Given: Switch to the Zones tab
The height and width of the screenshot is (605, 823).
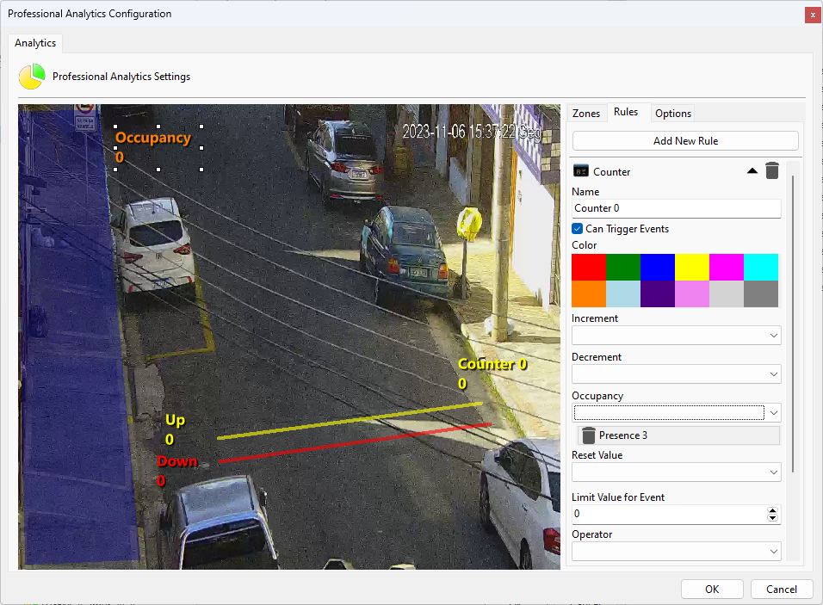Looking at the screenshot, I should (x=586, y=114).
